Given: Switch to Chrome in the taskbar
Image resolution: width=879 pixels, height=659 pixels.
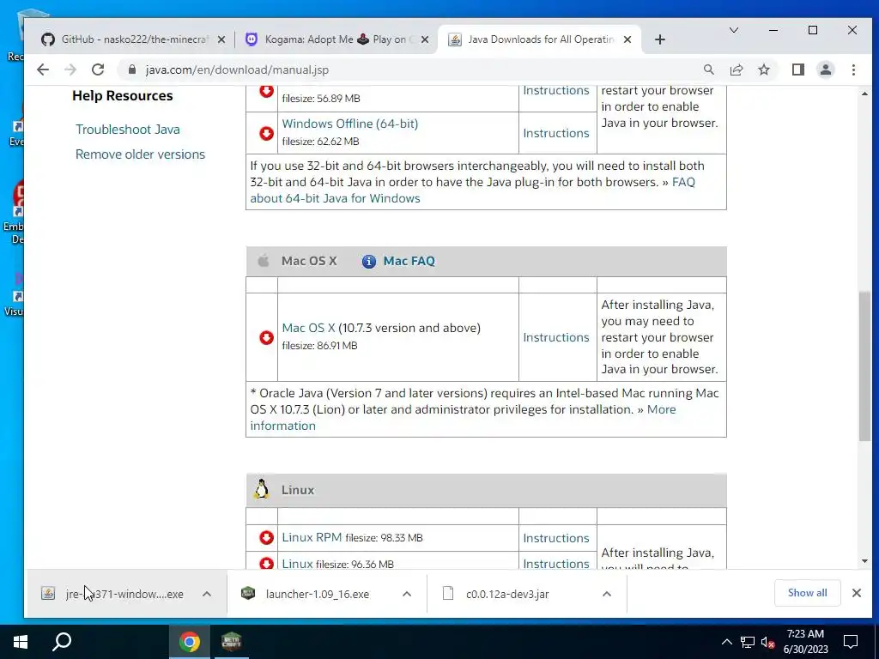Looking at the screenshot, I should [190, 642].
